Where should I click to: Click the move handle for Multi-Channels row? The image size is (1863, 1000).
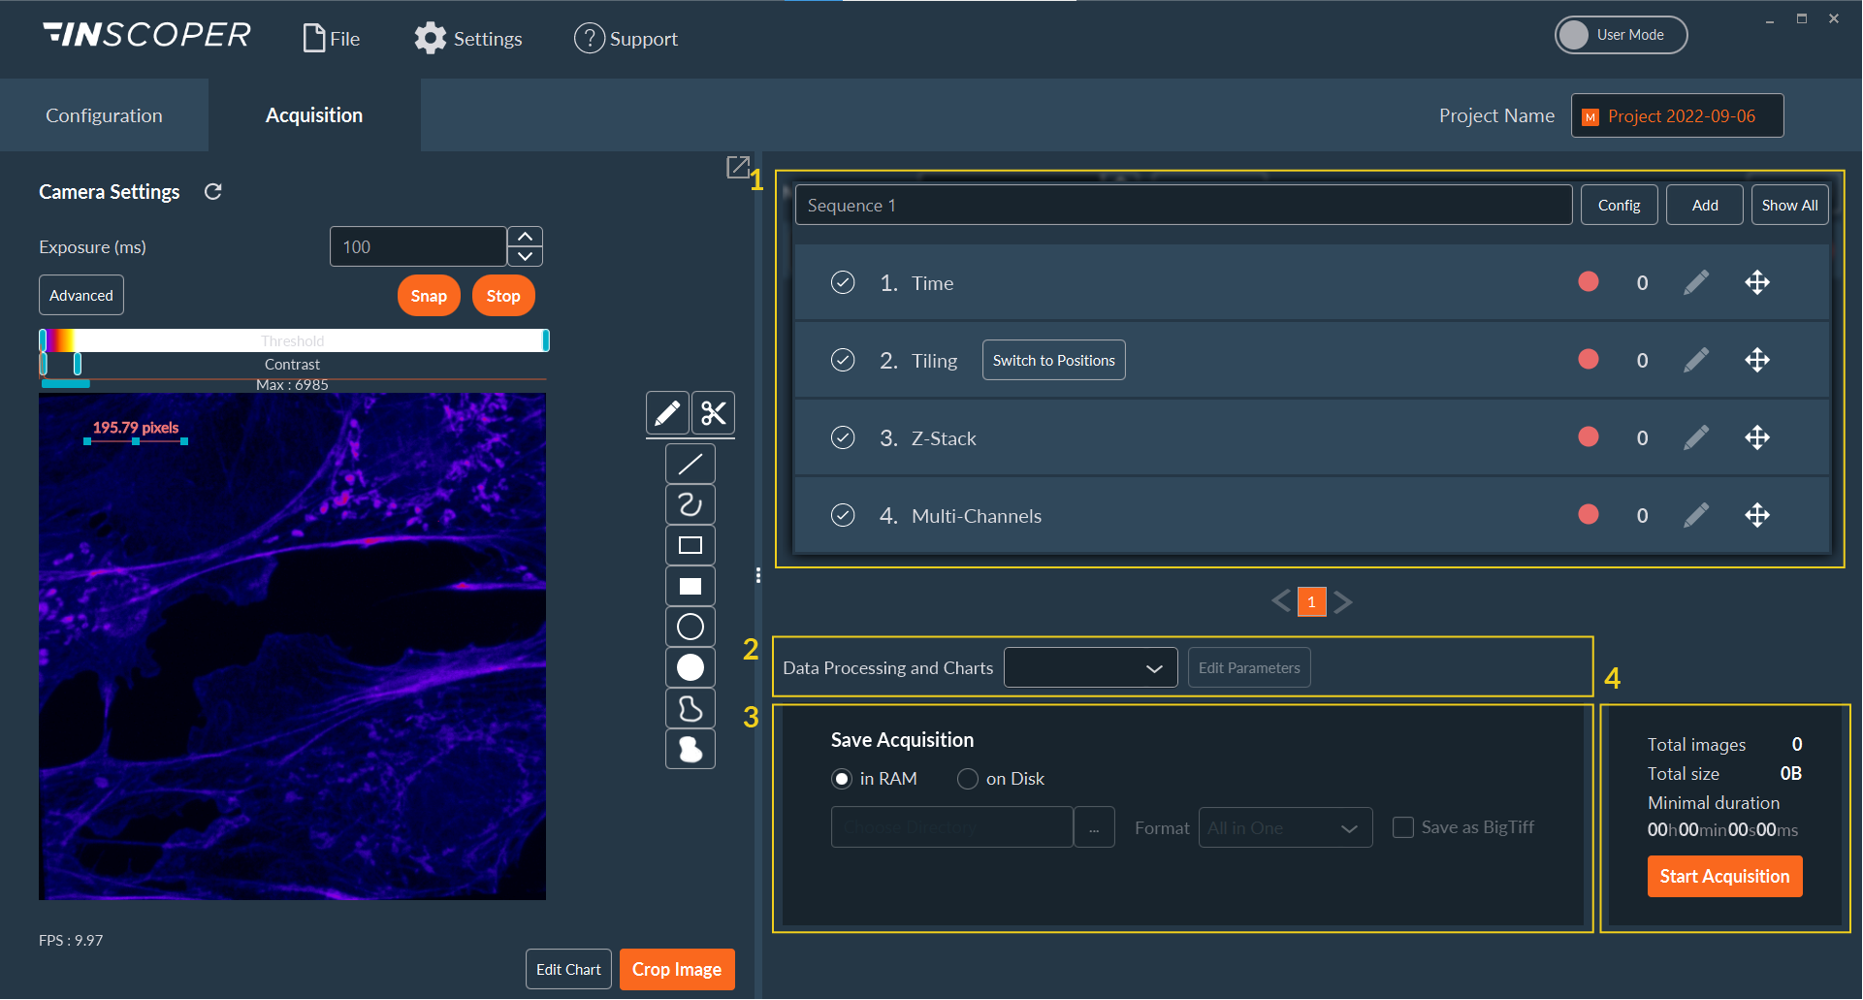click(1756, 516)
